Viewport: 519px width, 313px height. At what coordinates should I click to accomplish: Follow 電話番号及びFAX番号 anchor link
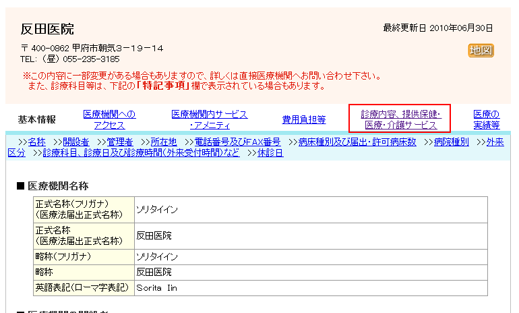point(238,142)
